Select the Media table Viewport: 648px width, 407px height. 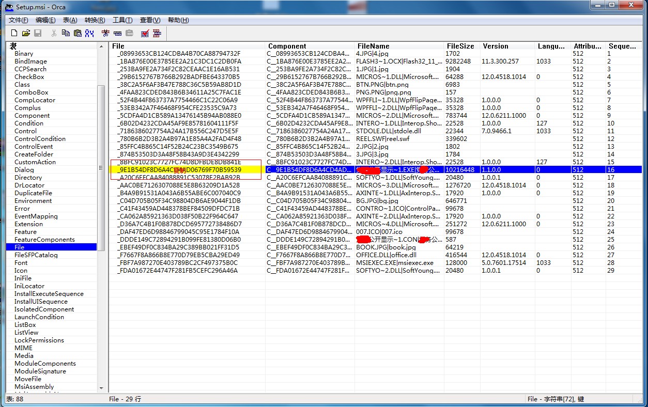click(24, 356)
